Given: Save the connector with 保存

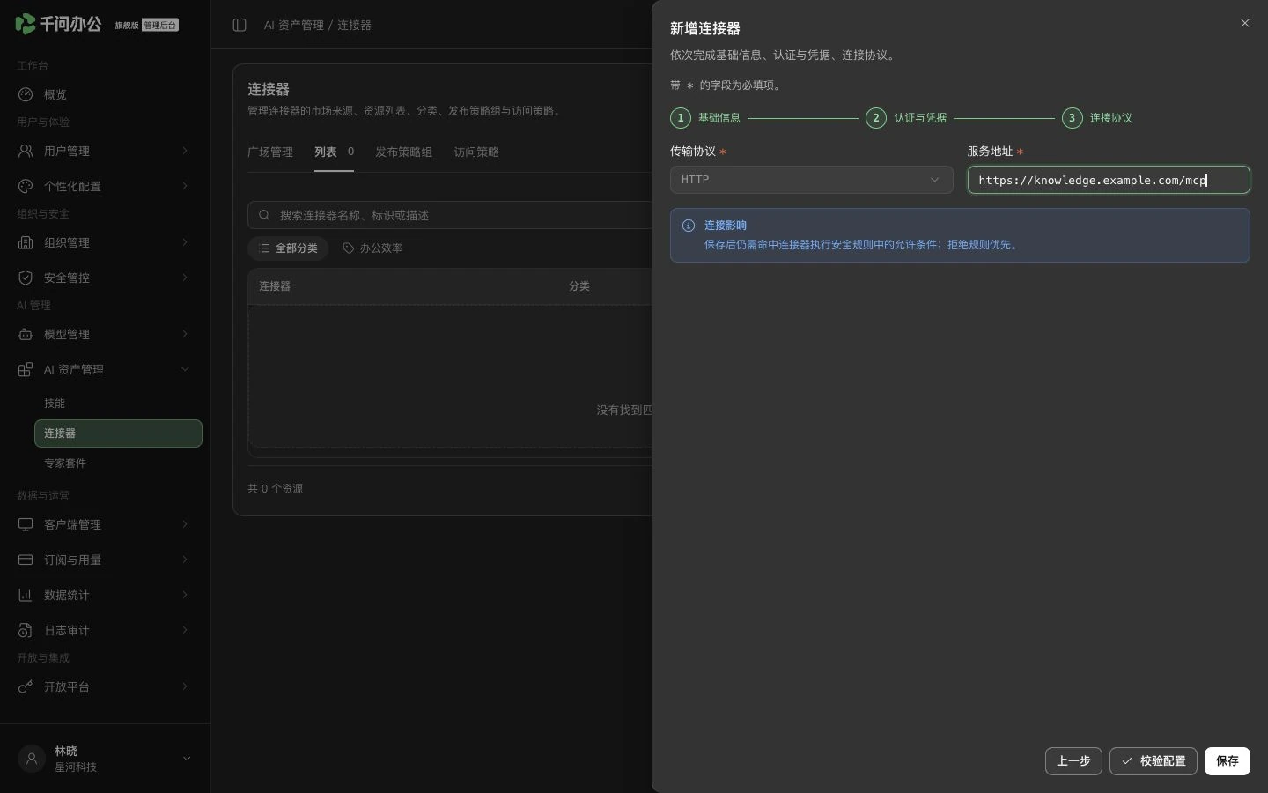Looking at the screenshot, I should point(1227,761).
